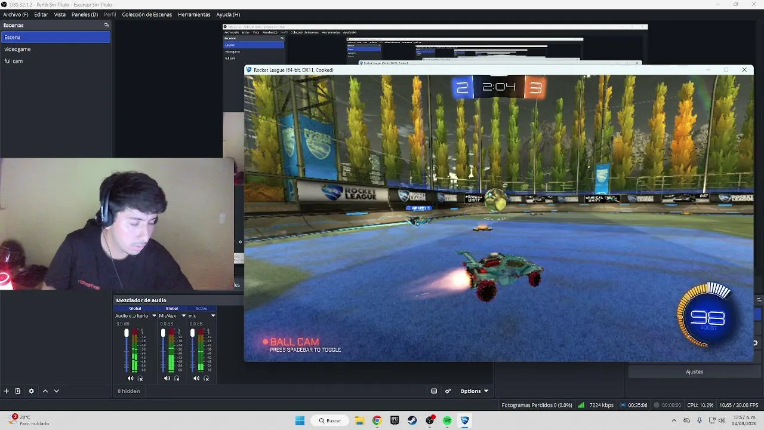
Task: Move the scene up with the up arrow
Action: 45,391
